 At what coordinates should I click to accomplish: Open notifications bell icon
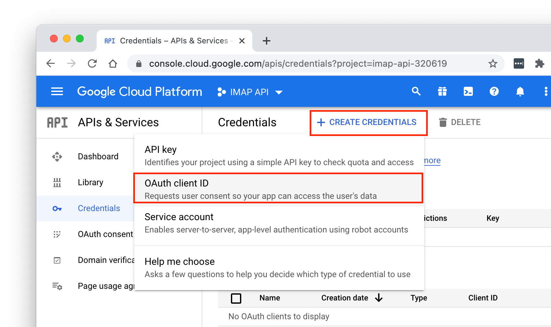coord(520,92)
